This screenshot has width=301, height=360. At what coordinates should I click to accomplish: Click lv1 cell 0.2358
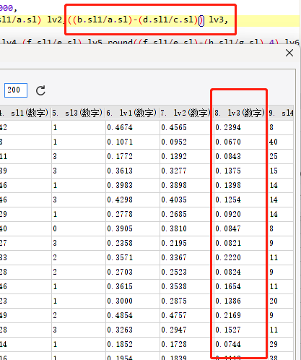(133, 243)
